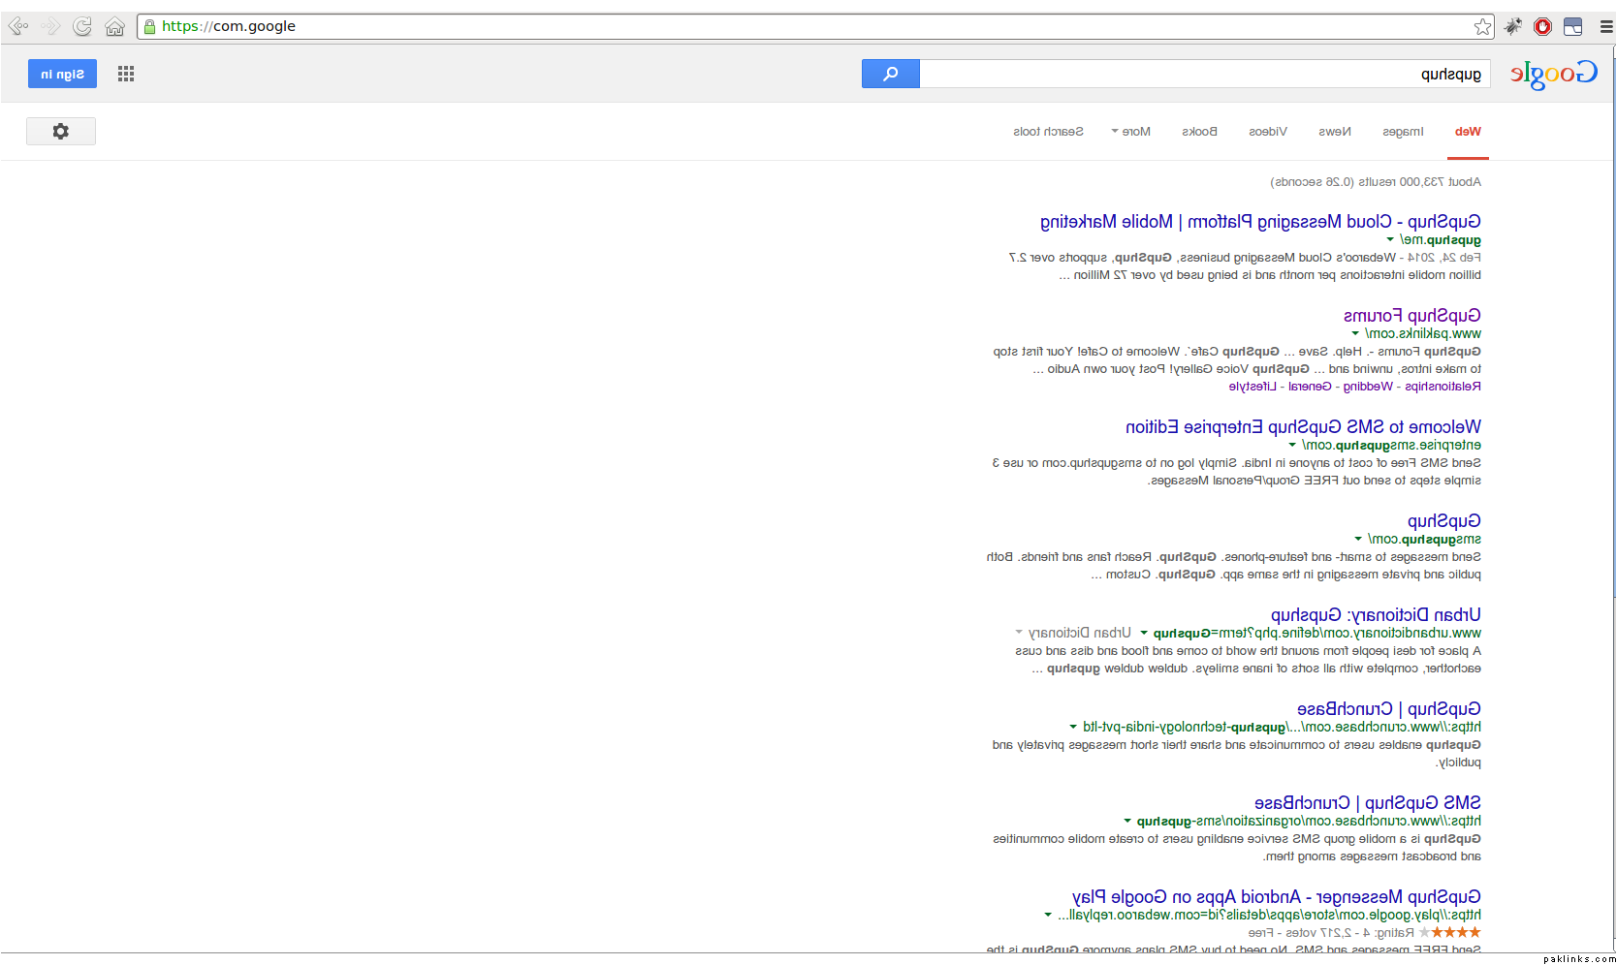This screenshot has width=1617, height=965.
Task: Switch to the mirrored Images tab
Action: 1402,132
